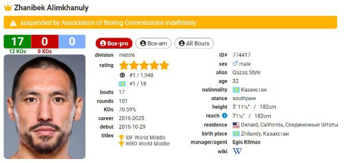Viewport: 344px width, 163px height.
Task: Click the blue info icon next to reach
Action: [x=225, y=116]
